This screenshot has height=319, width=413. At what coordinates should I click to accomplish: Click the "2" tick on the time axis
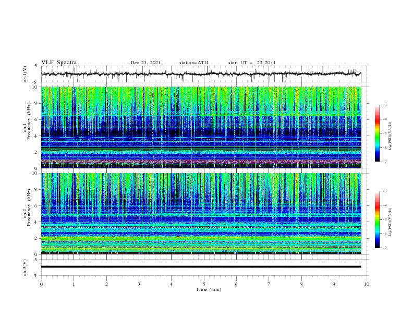(106, 284)
